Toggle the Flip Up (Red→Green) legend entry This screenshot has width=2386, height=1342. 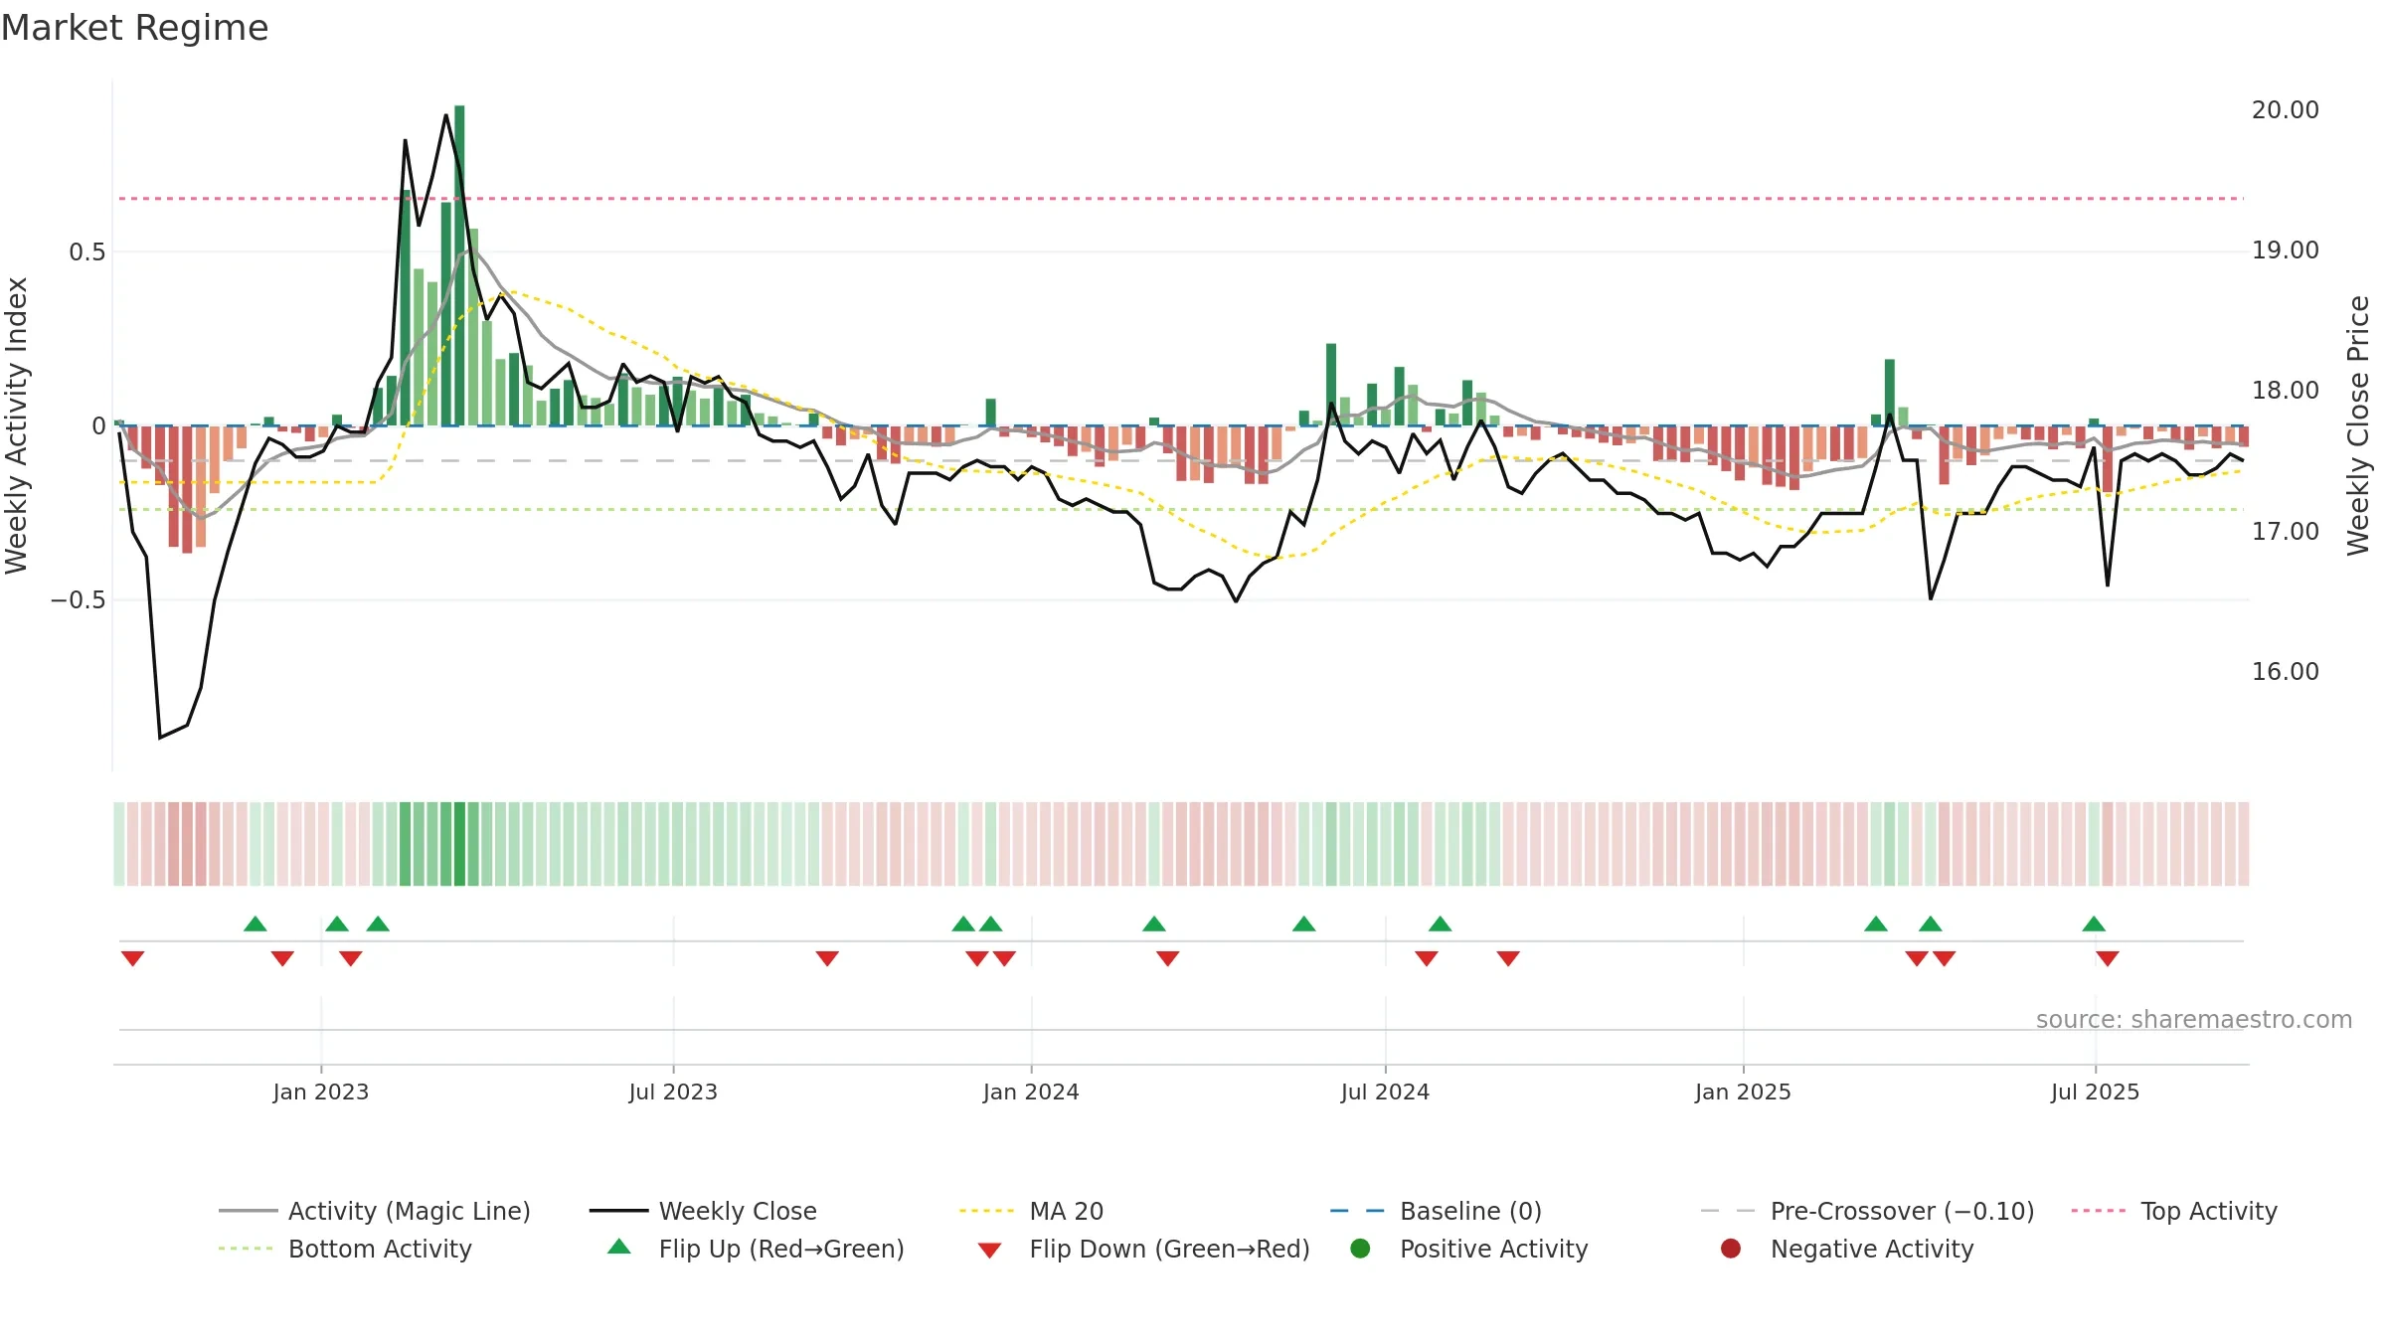(756, 1249)
